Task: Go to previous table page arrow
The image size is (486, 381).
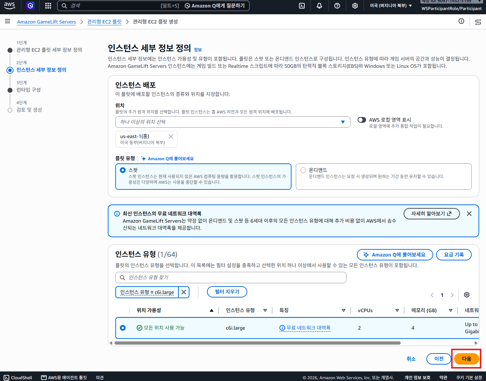Action: point(432,295)
